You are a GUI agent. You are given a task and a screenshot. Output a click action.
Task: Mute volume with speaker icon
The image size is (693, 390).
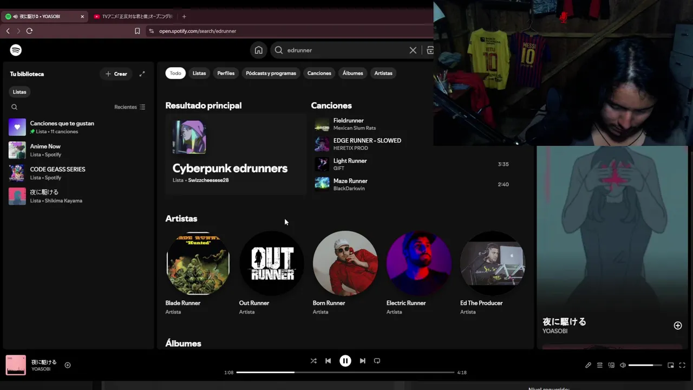[623, 365]
